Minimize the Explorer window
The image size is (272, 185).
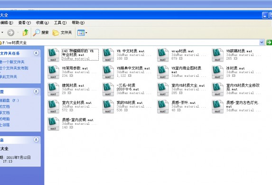coord(265,15)
